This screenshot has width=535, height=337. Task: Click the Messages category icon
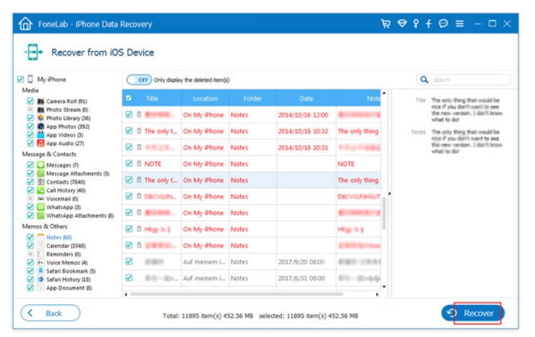[x=41, y=165]
